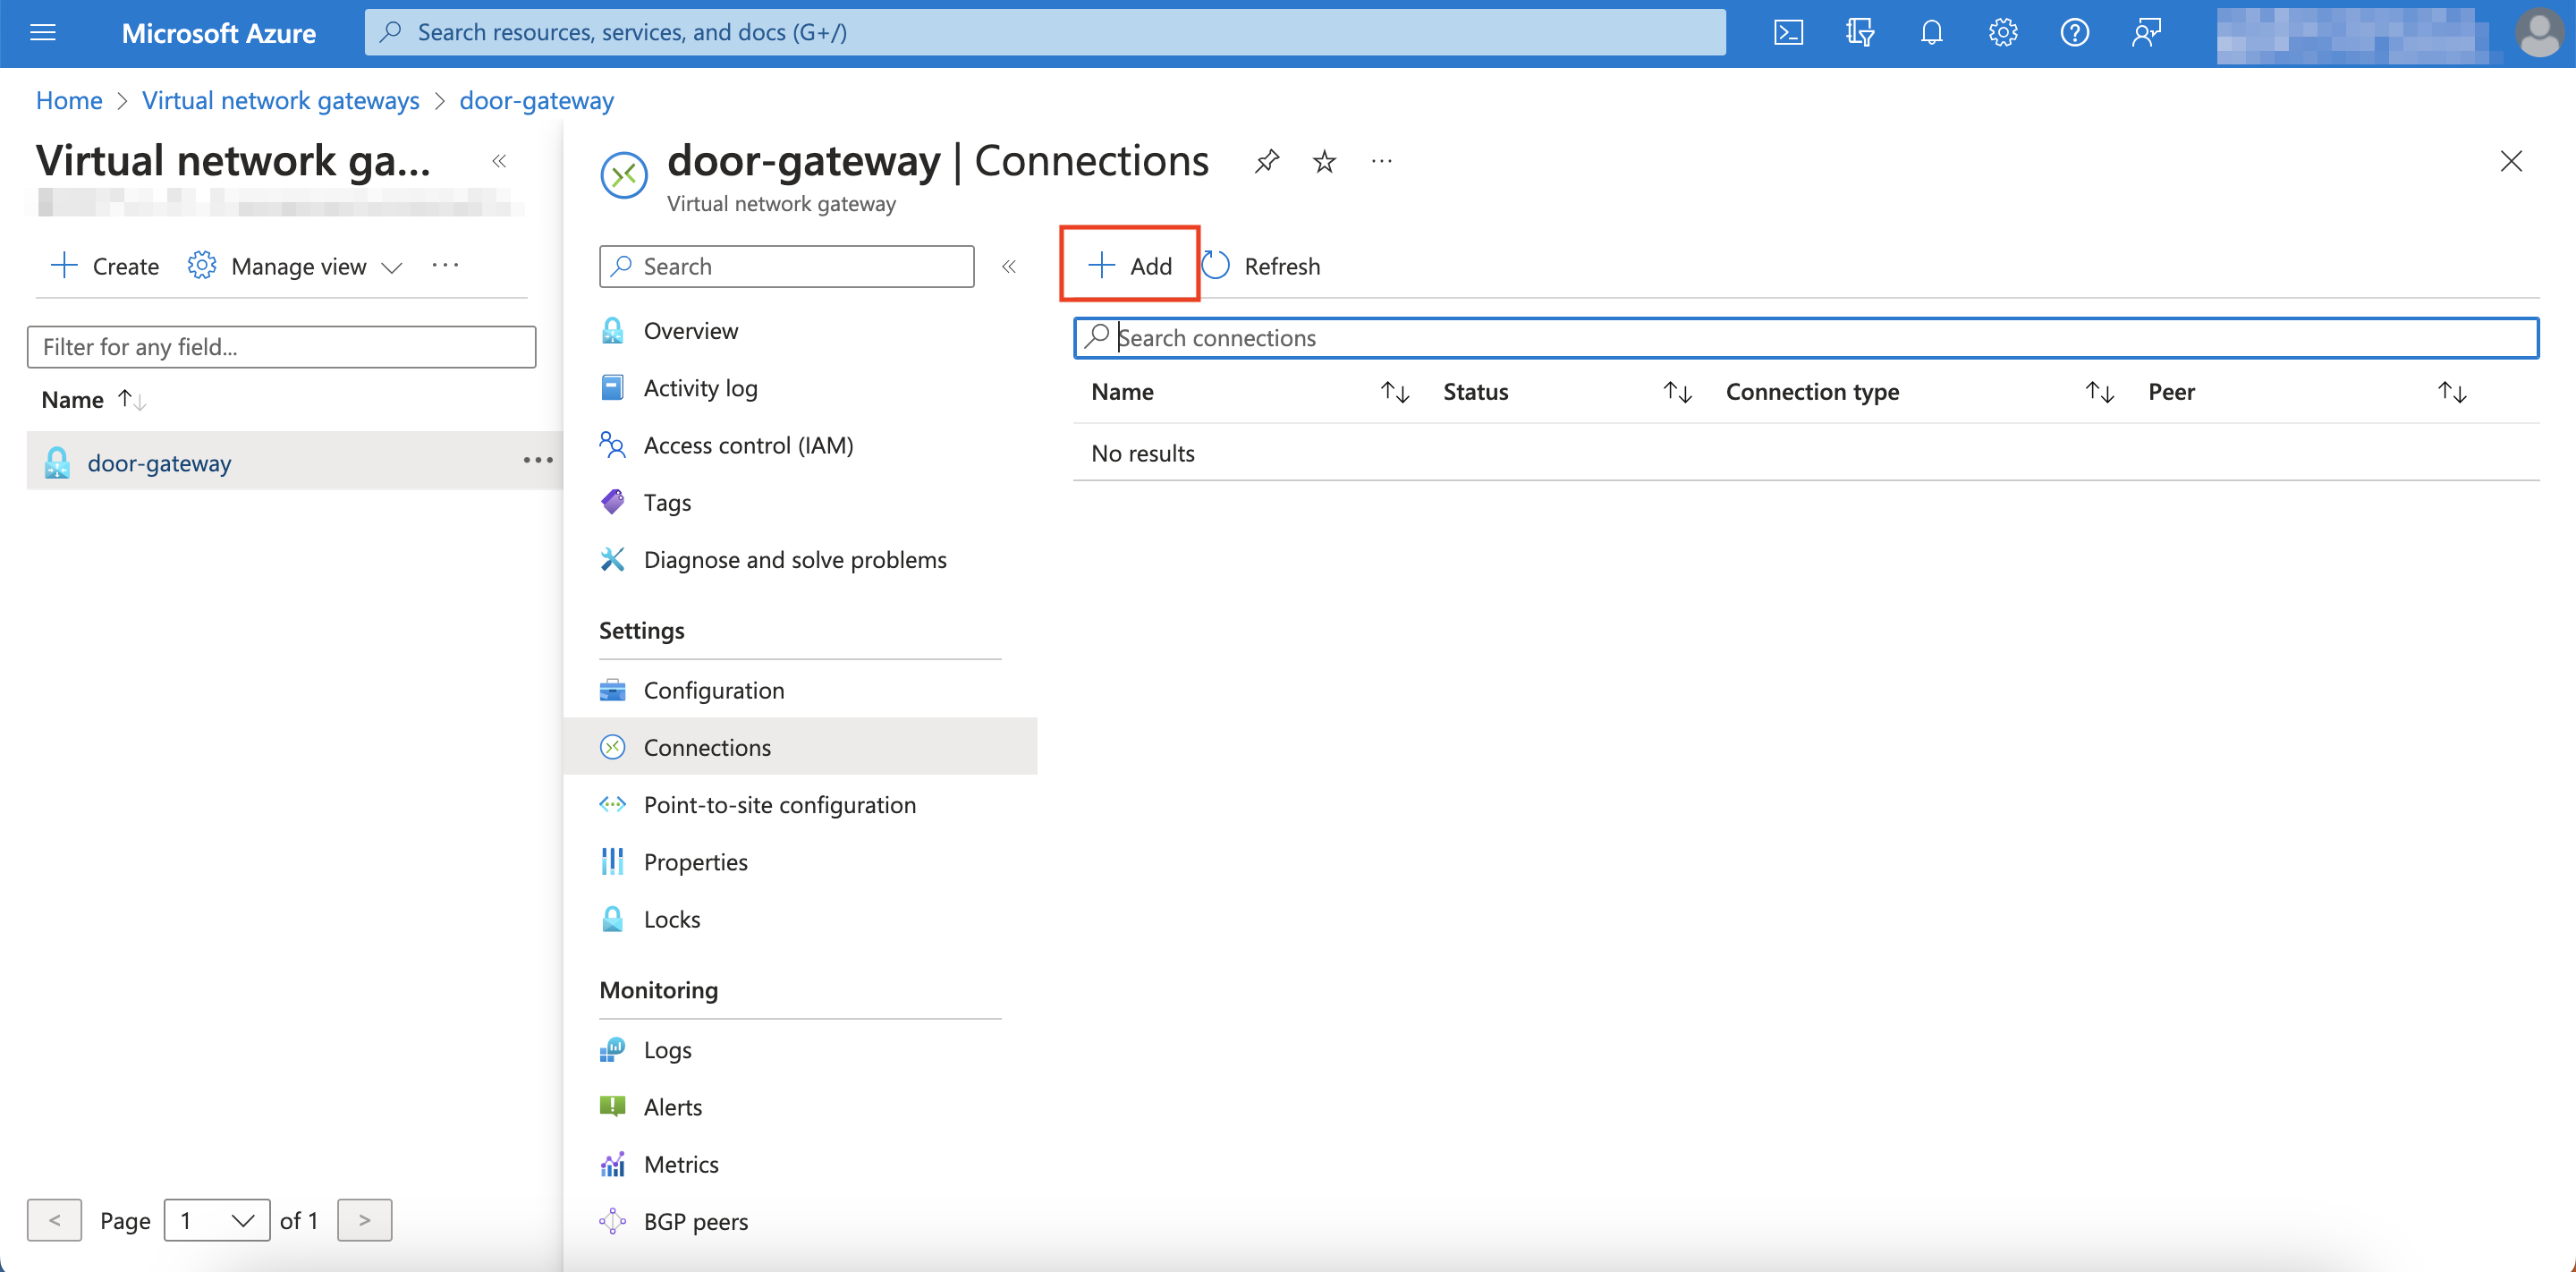Collapse the door-gateway sidebar menu

(1010, 266)
